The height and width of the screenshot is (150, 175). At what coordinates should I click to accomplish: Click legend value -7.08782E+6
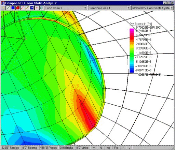(x=143, y=66)
